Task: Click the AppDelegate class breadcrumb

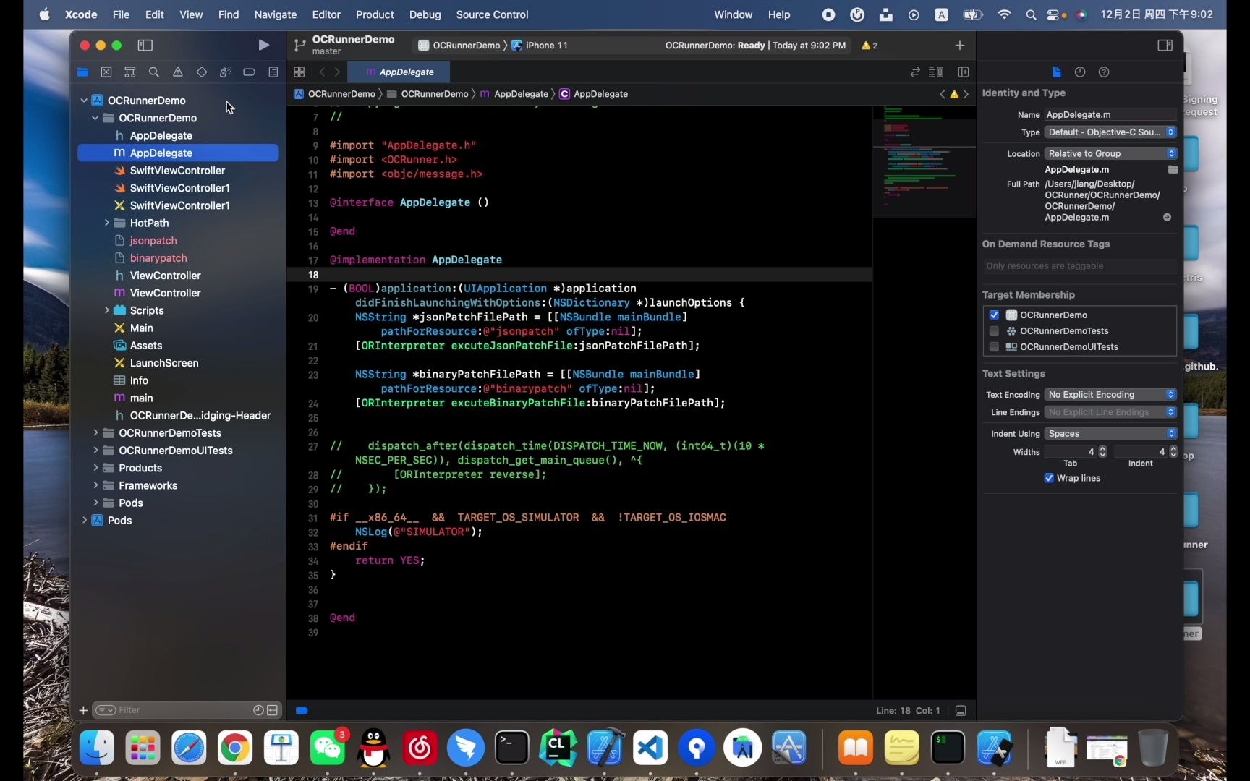Action: click(593, 94)
